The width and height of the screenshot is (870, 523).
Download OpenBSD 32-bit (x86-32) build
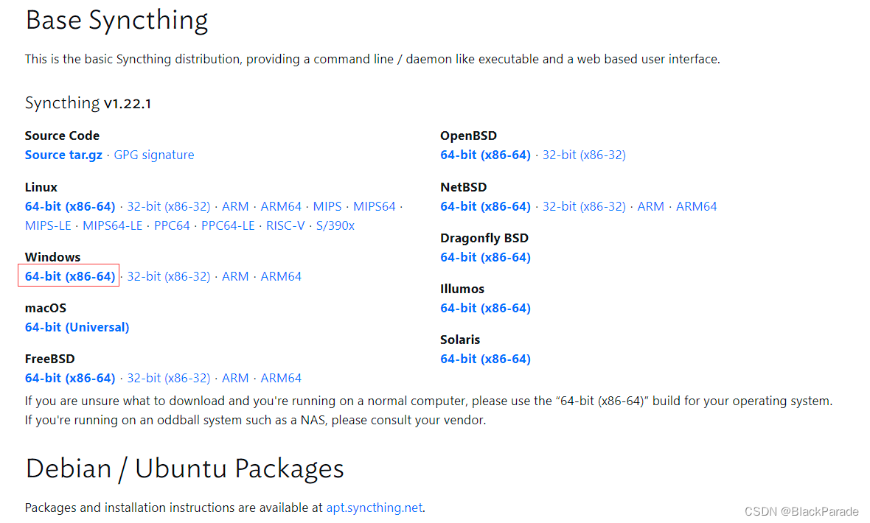(x=584, y=155)
